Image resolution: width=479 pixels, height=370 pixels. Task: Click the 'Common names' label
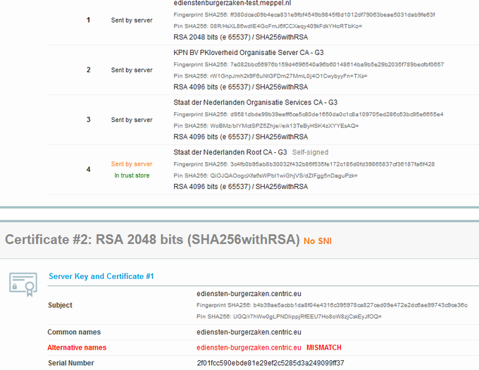pyautogui.click(x=74, y=332)
